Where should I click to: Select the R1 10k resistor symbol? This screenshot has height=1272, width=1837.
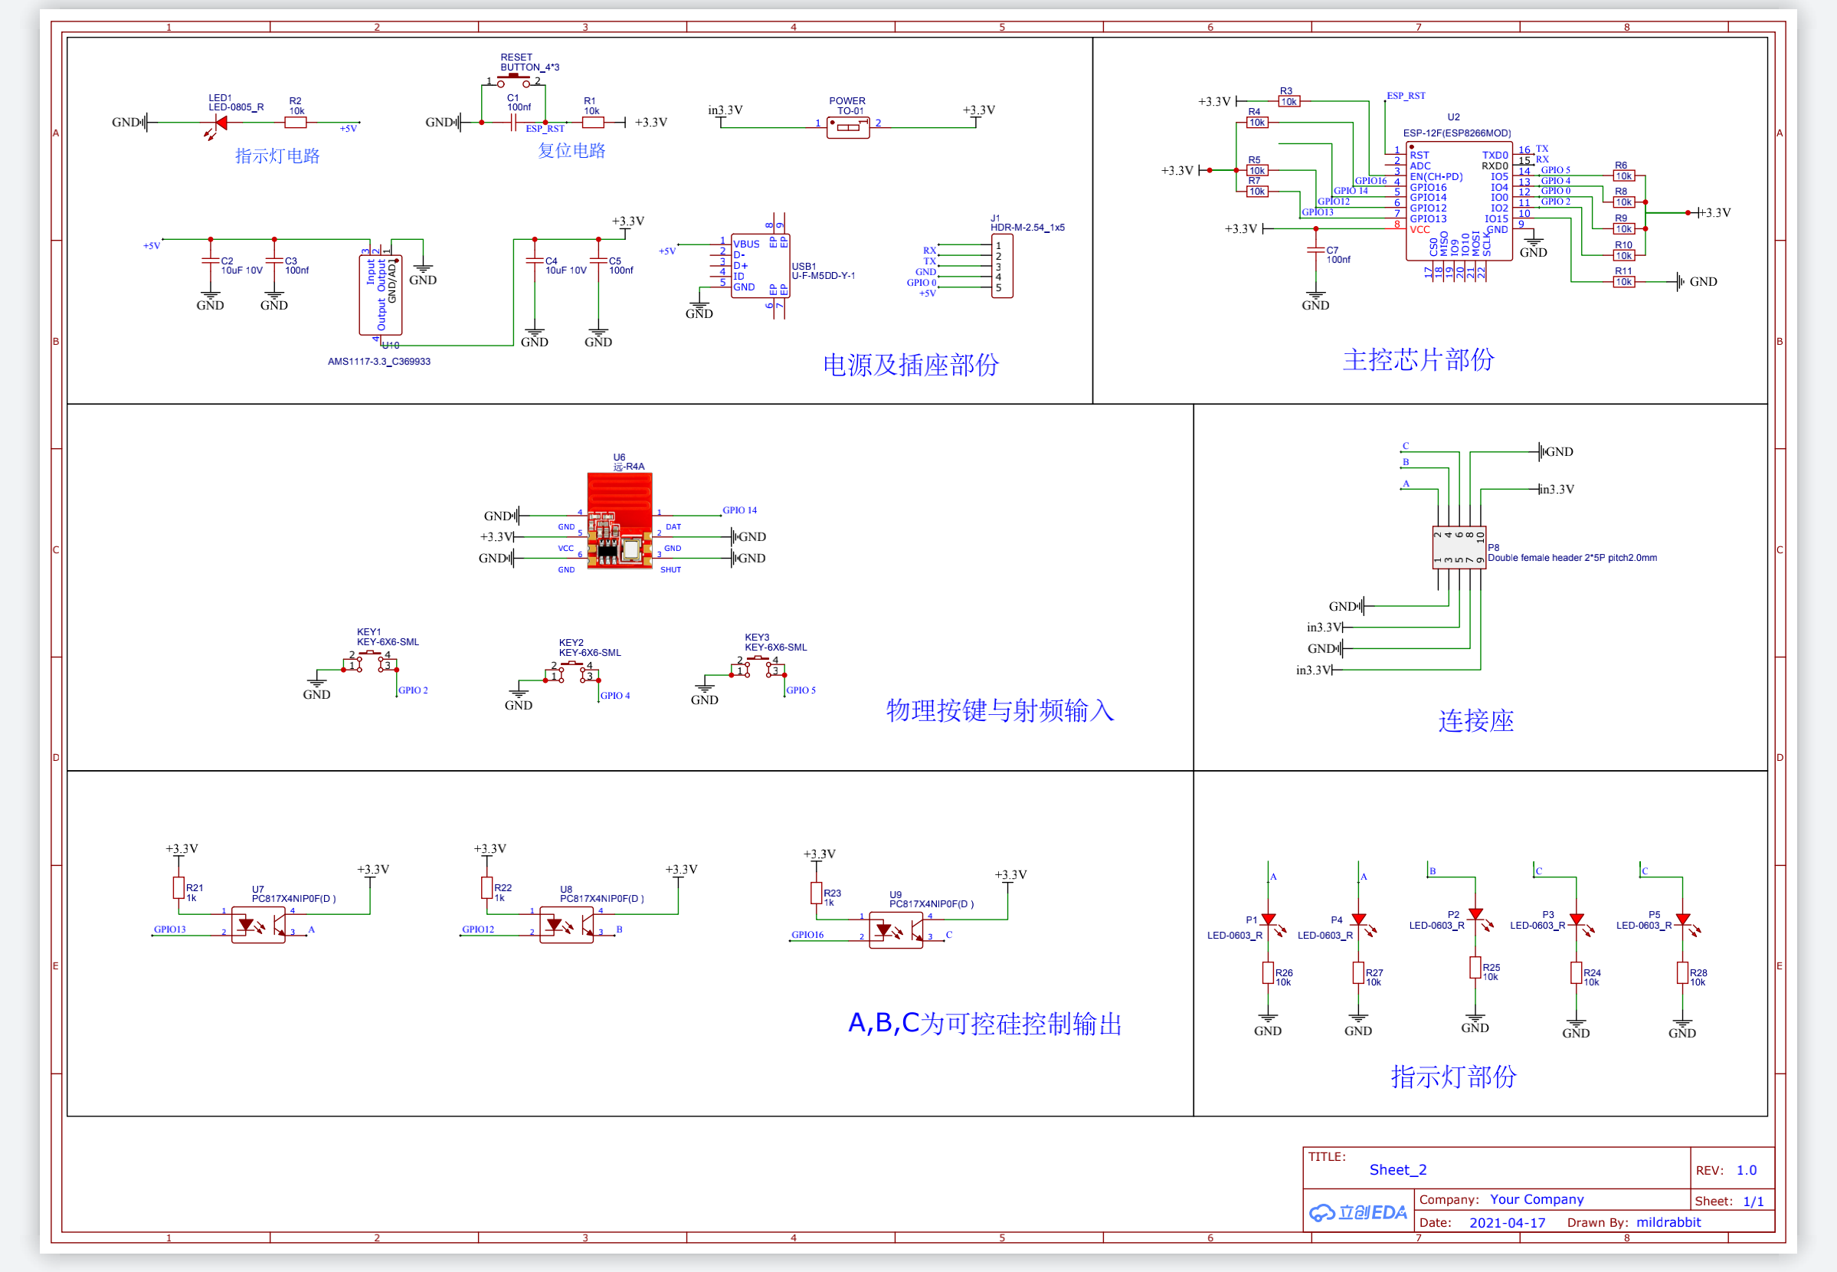(x=593, y=122)
